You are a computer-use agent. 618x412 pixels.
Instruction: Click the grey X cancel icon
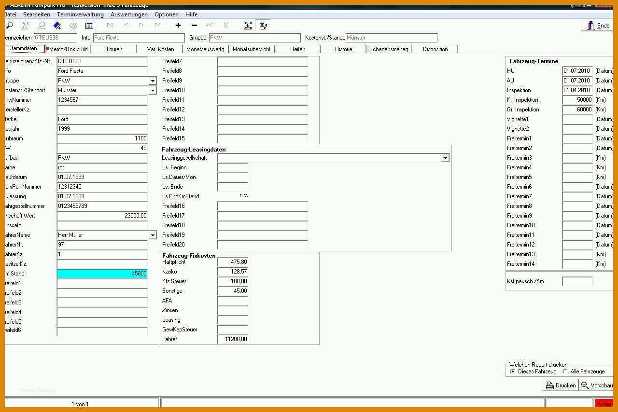[x=226, y=26]
